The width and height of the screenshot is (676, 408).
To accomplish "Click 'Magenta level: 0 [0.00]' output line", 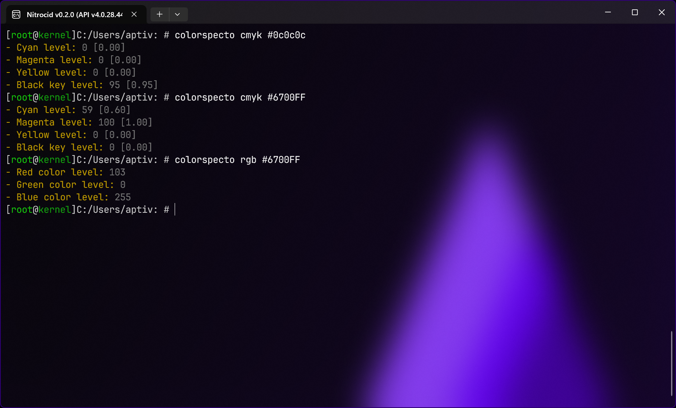I will click(74, 60).
